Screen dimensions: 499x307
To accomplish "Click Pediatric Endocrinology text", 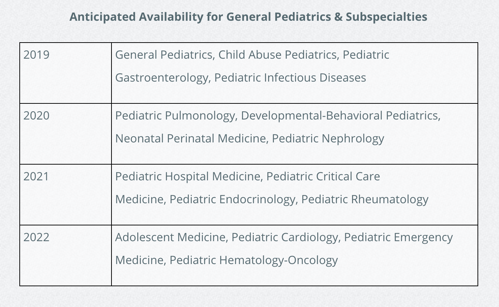I will [232, 199].
